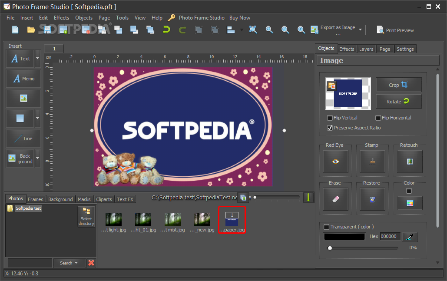Zoom out with the minus magnifier icon
This screenshot has height=281, width=447.
pos(285,30)
